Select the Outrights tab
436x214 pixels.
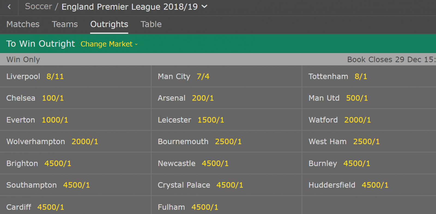click(109, 24)
